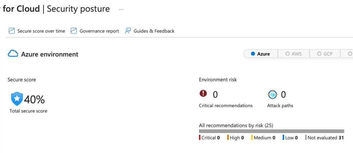Viewport: 353px width, 153px height.
Task: Click the Not evaluated 31 legend entry
Action: click(325, 138)
